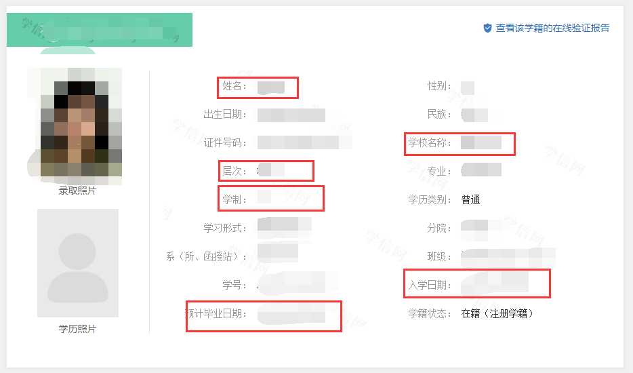Viewport: 633px width, 373px height.
Task: Click the 学历照片 placeholder avatar
Action: [78, 263]
